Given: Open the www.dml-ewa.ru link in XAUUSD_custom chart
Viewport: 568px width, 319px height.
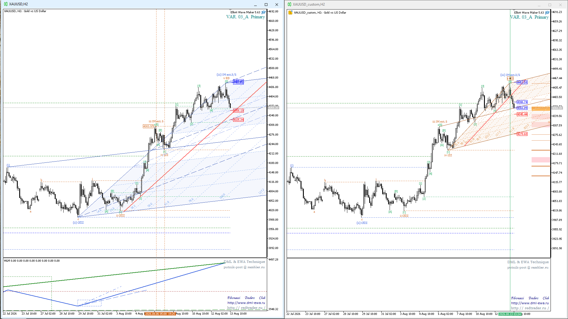Looking at the screenshot, I should coord(530,303).
